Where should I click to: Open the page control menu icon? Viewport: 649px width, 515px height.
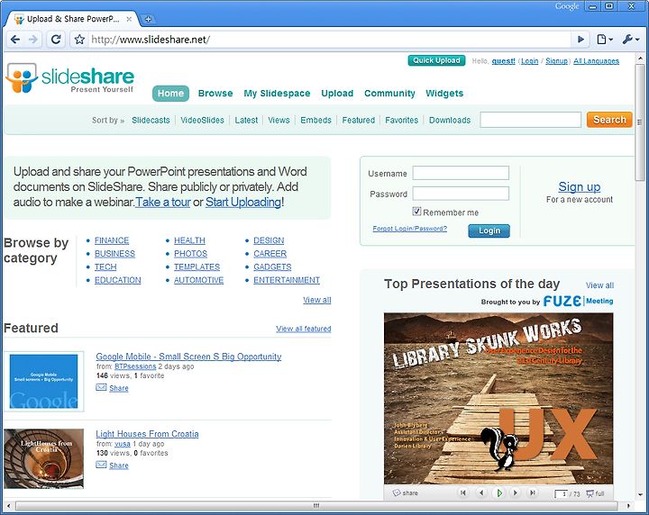pyautogui.click(x=604, y=40)
